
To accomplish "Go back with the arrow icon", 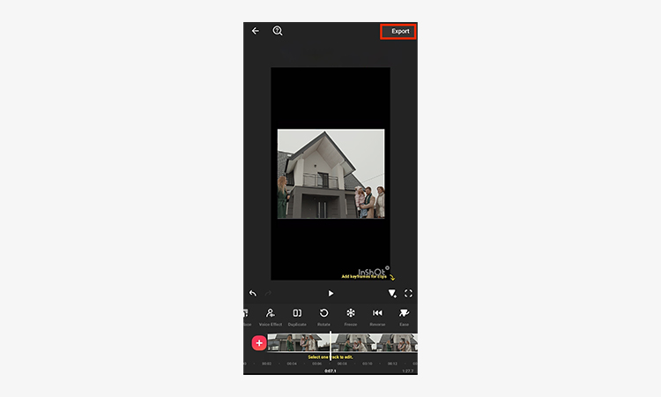I will [x=255, y=31].
